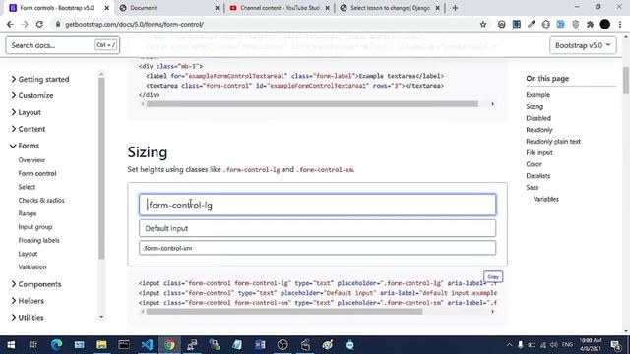
Task: Jump to File input section
Action: click(539, 152)
